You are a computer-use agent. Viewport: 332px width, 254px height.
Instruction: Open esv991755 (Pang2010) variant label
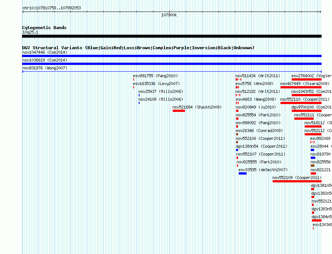(x=155, y=76)
